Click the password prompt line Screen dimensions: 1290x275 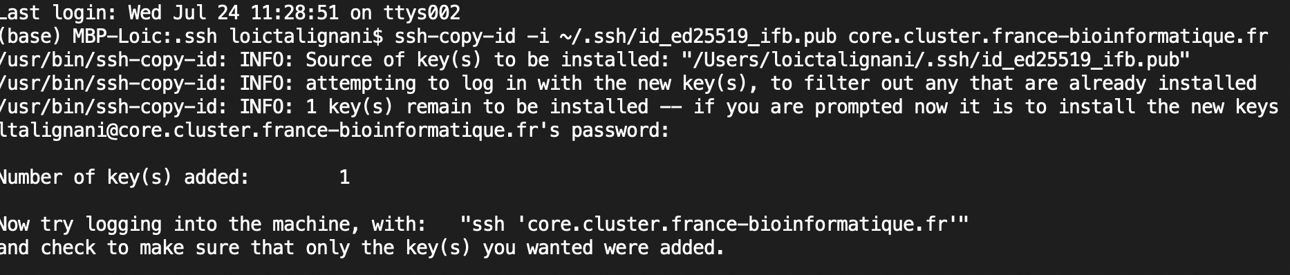pyautogui.click(x=335, y=131)
